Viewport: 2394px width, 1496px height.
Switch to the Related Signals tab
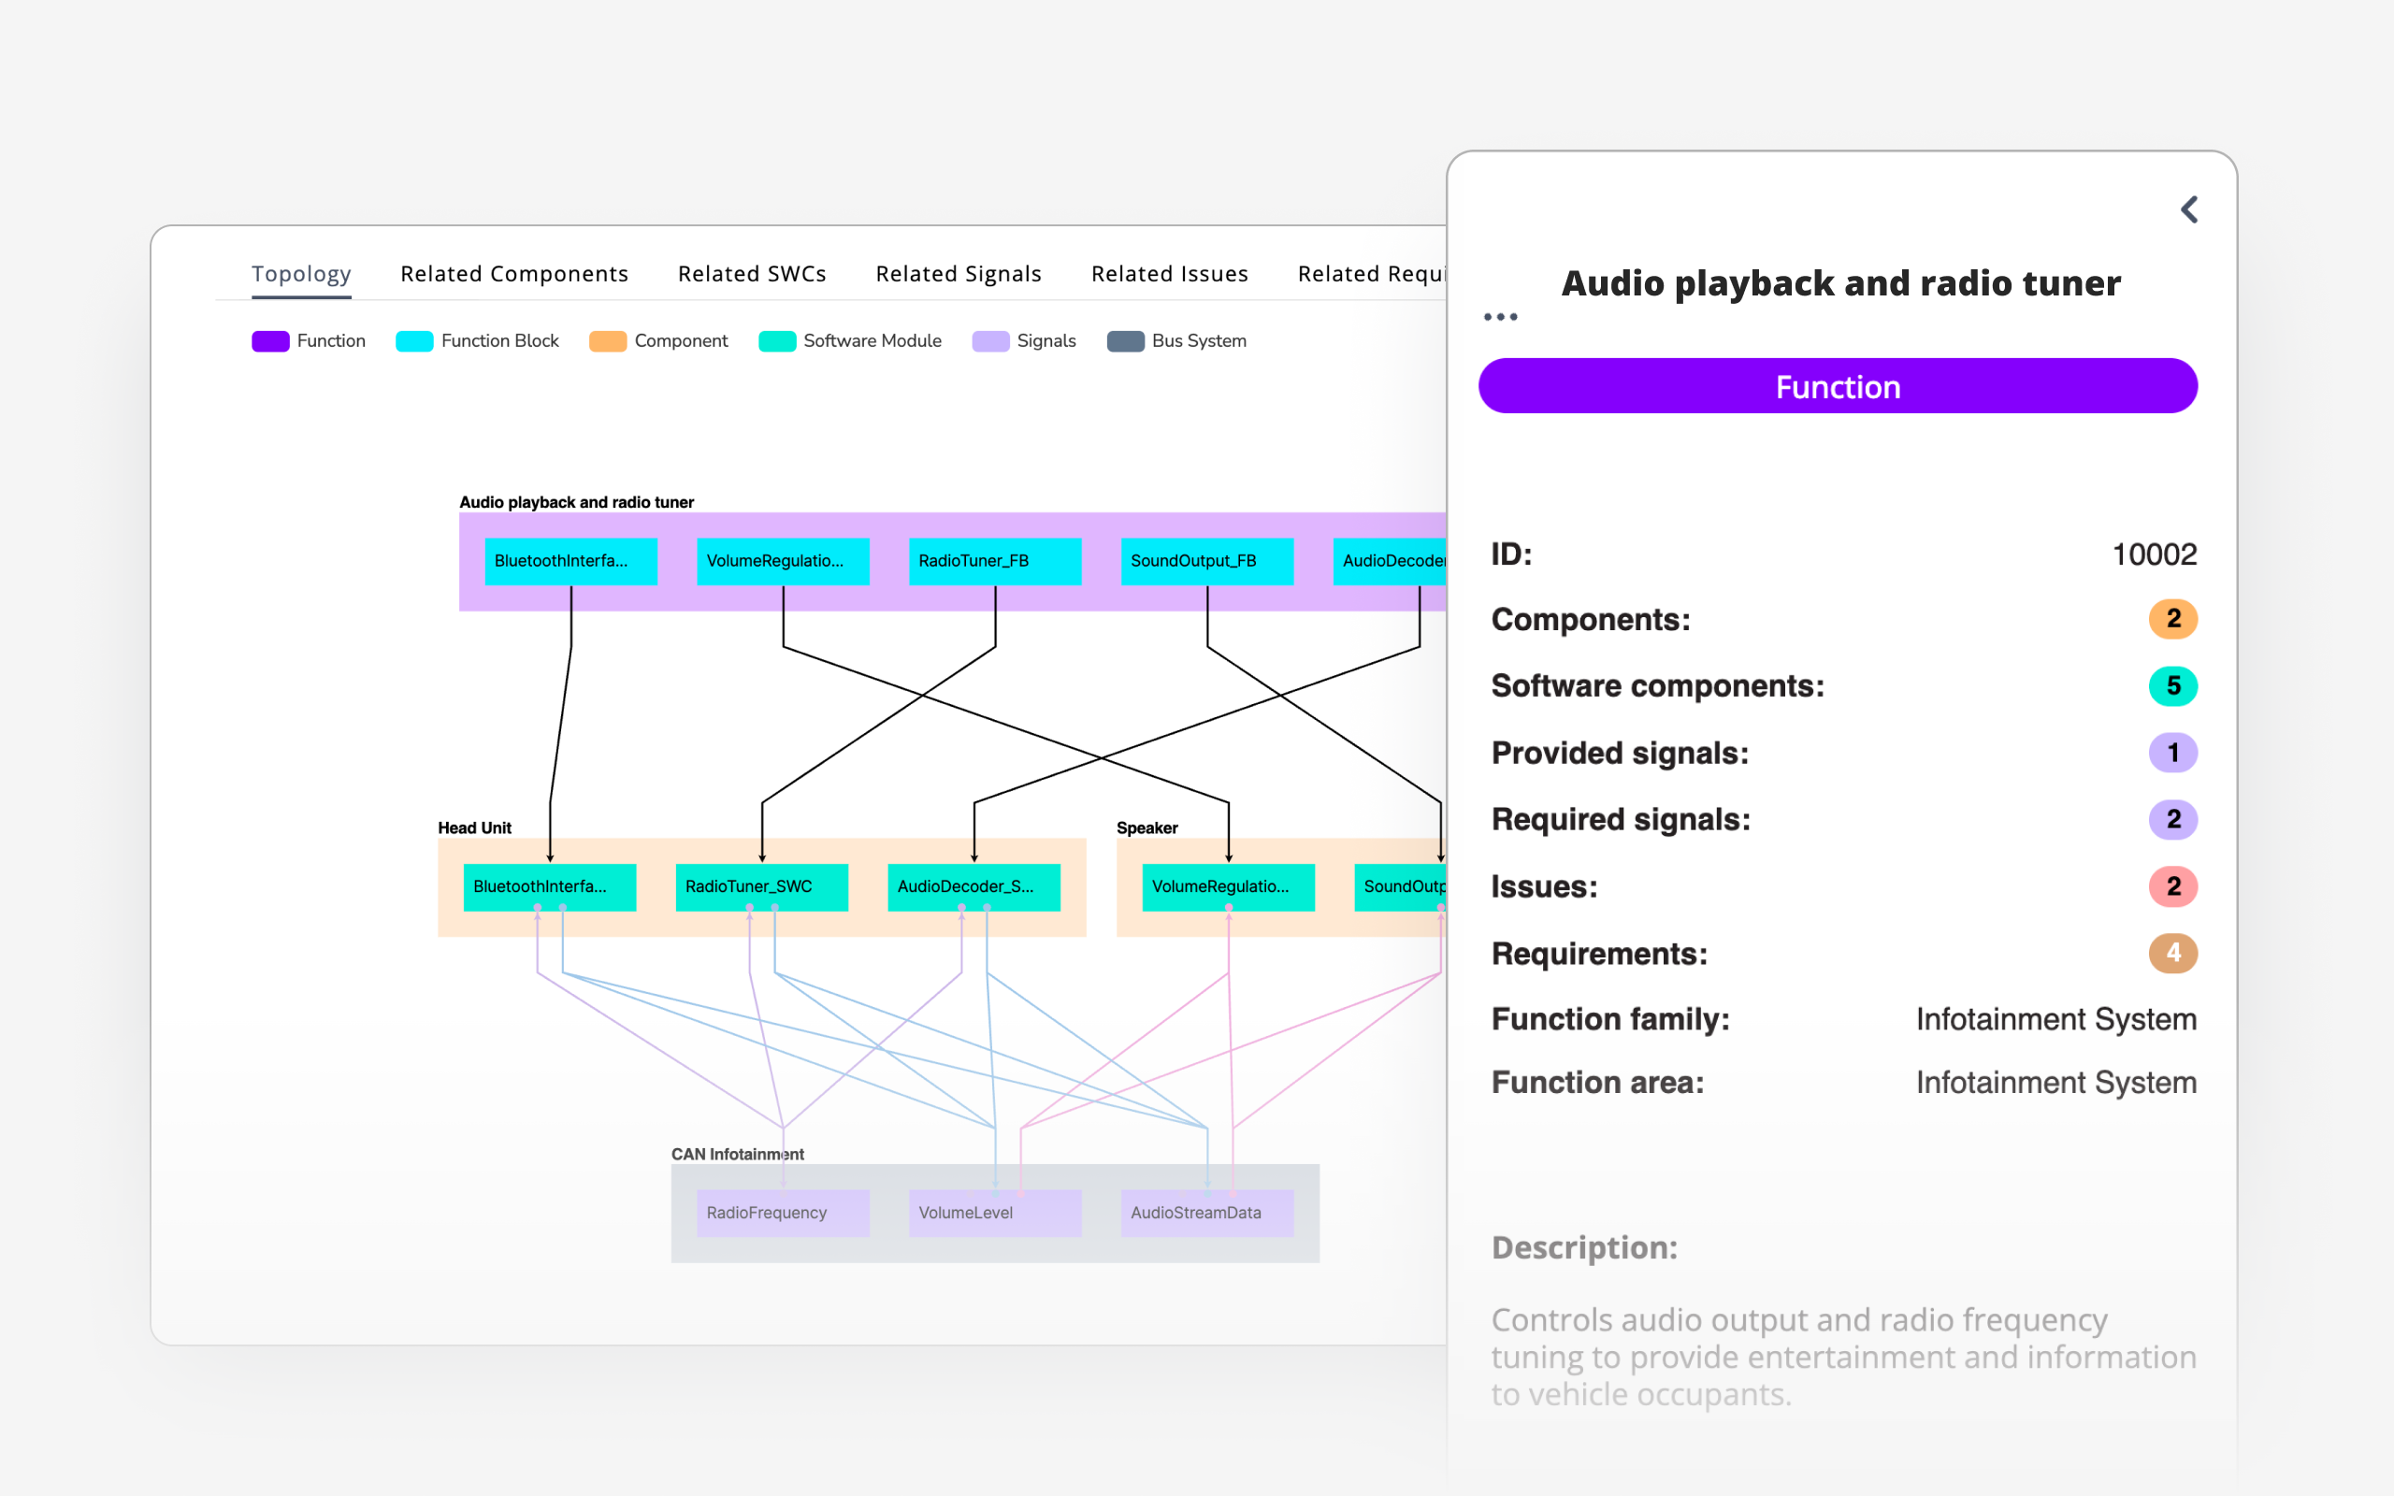957,273
